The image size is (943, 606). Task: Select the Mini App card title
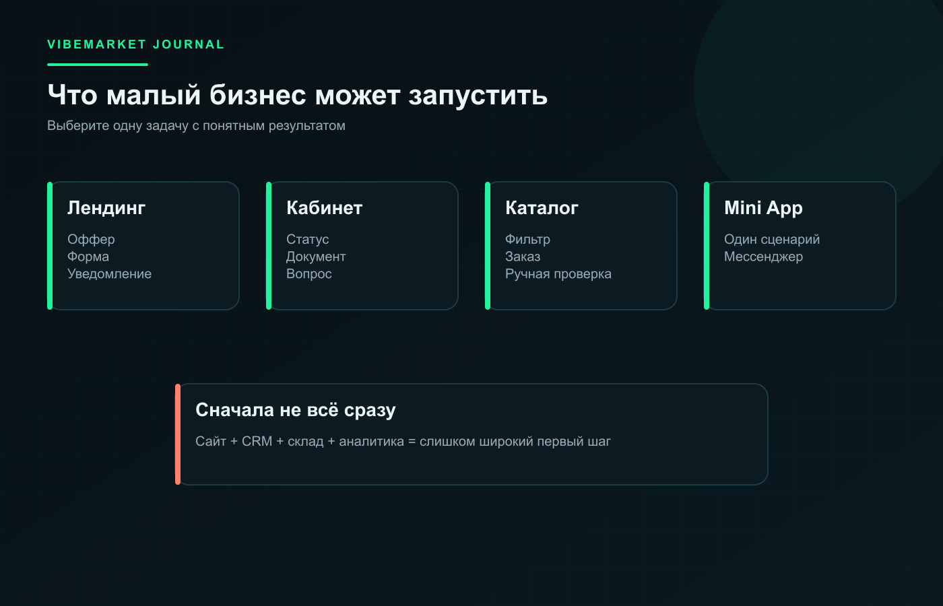(x=763, y=208)
